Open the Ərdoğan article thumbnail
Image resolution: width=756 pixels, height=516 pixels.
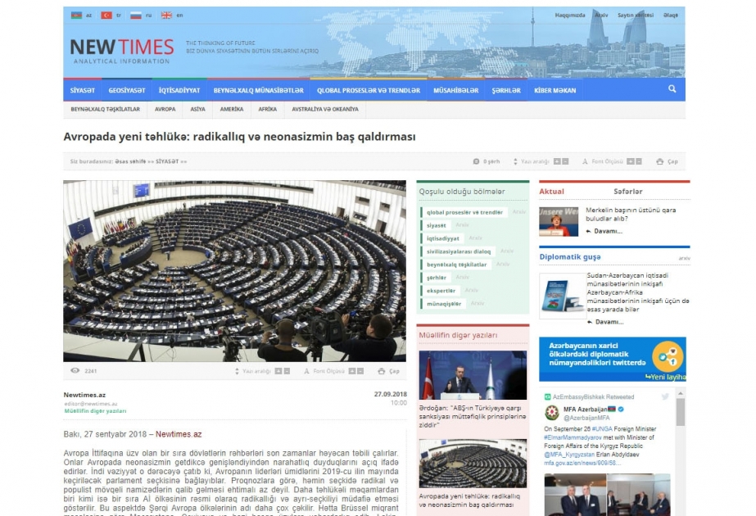473,375
